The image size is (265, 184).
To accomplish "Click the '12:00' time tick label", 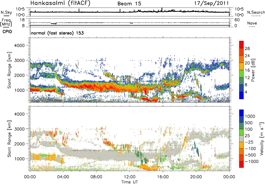I will click(130, 177).
